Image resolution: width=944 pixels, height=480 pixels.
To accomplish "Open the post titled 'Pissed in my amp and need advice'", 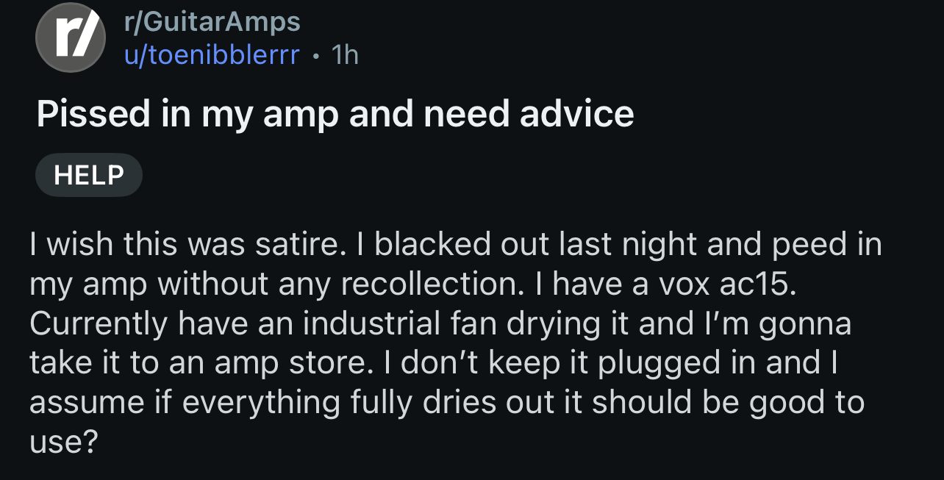I will pos(335,115).
